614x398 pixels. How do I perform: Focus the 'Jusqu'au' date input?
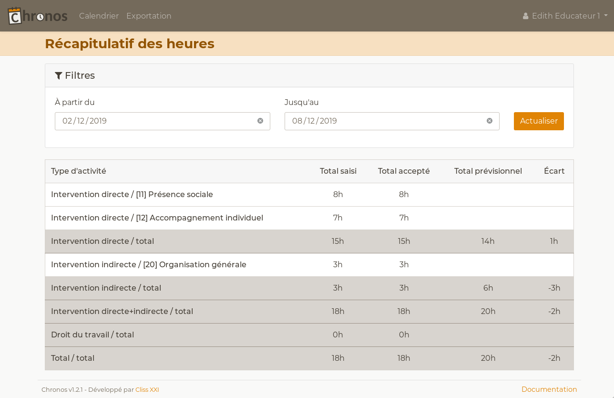(392, 121)
